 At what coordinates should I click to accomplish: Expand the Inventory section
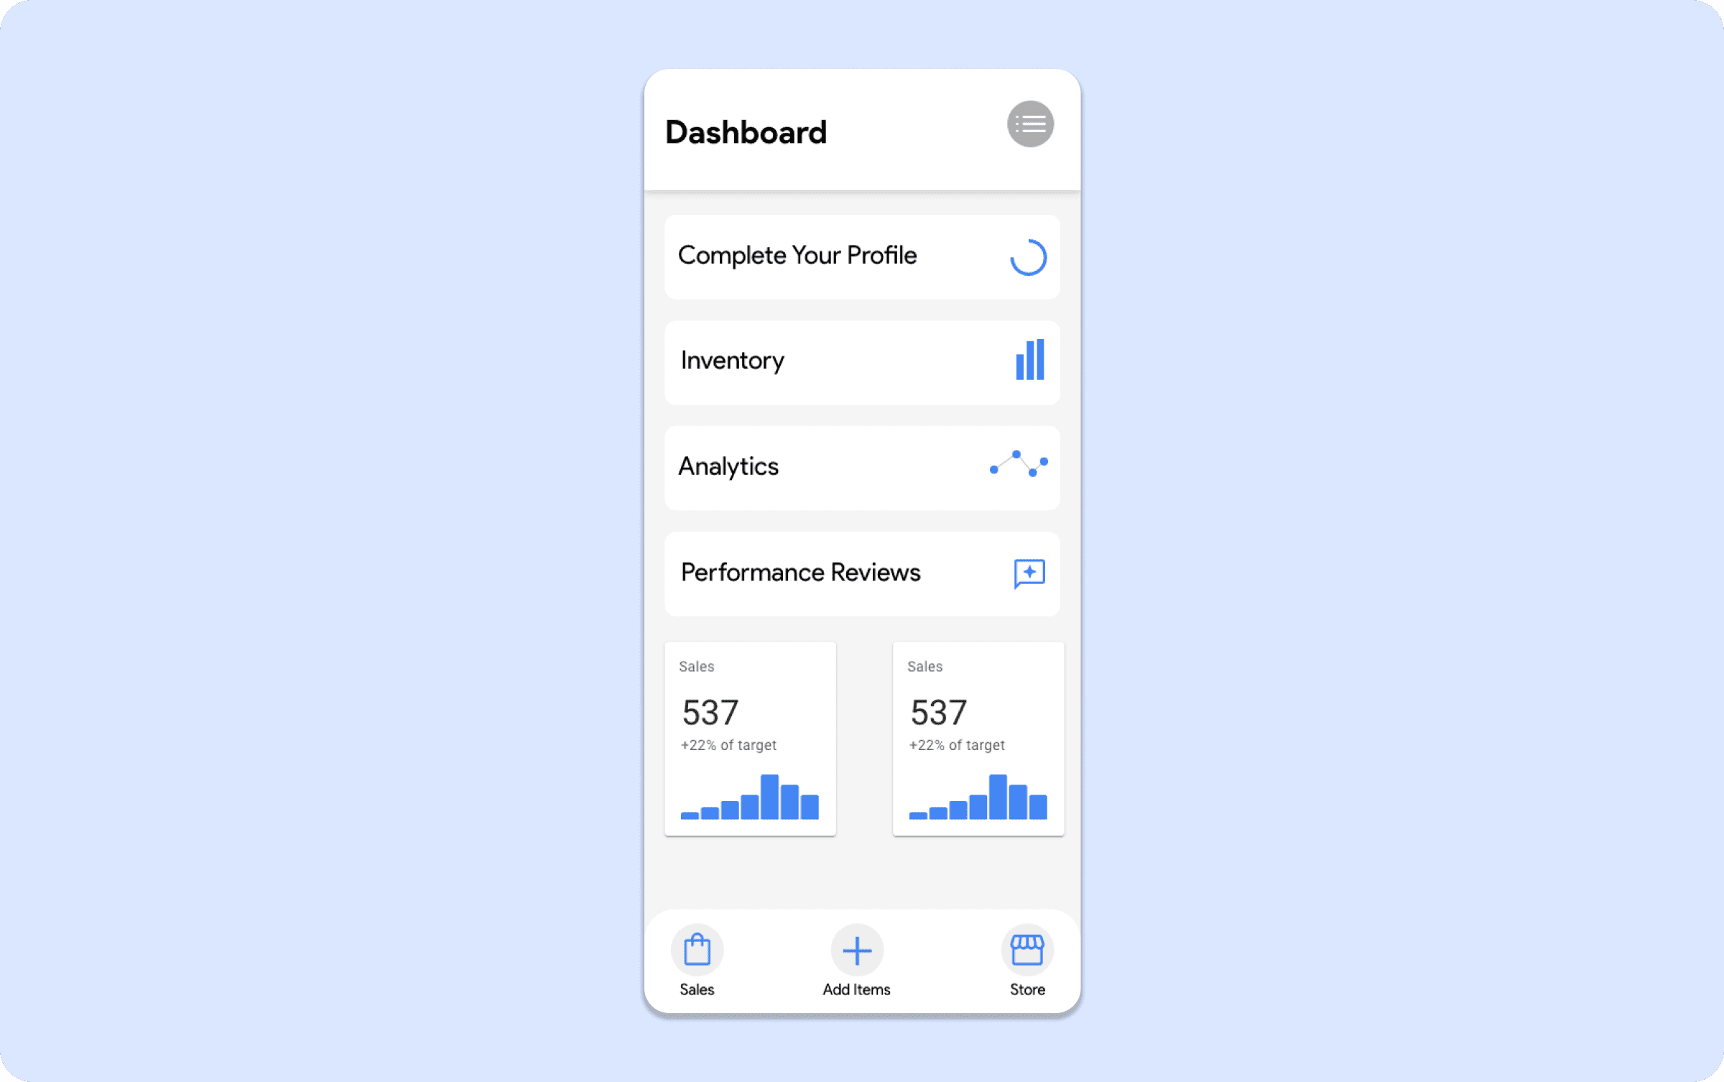point(862,360)
